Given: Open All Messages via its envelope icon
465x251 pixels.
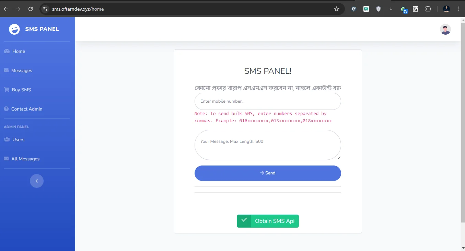Looking at the screenshot, I should (x=6, y=158).
